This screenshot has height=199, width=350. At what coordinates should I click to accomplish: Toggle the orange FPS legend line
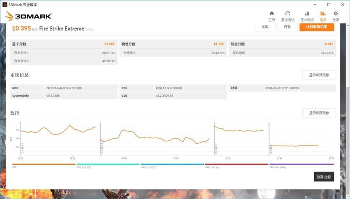pyautogui.click(x=44, y=165)
